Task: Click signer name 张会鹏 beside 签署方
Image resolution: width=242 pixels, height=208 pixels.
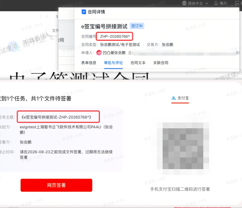Action: click(26, 142)
